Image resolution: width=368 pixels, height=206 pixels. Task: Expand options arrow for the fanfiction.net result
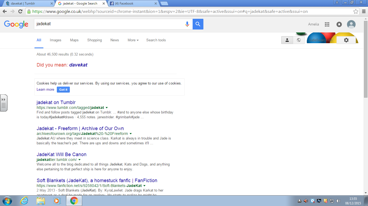click(144, 186)
